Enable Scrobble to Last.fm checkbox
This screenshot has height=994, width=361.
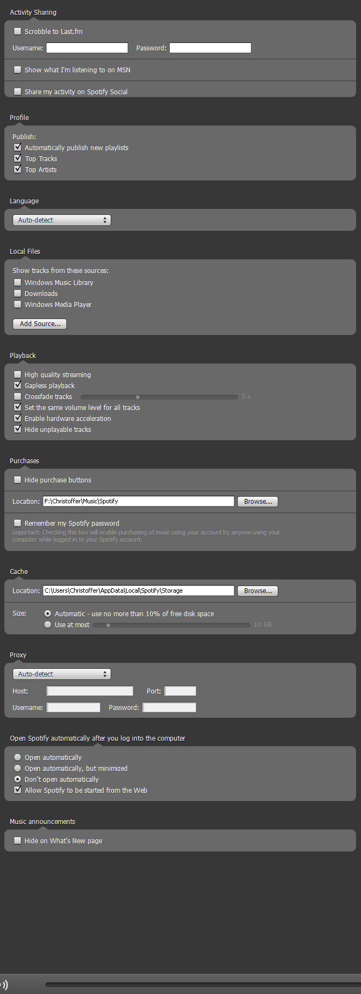pyautogui.click(x=18, y=31)
